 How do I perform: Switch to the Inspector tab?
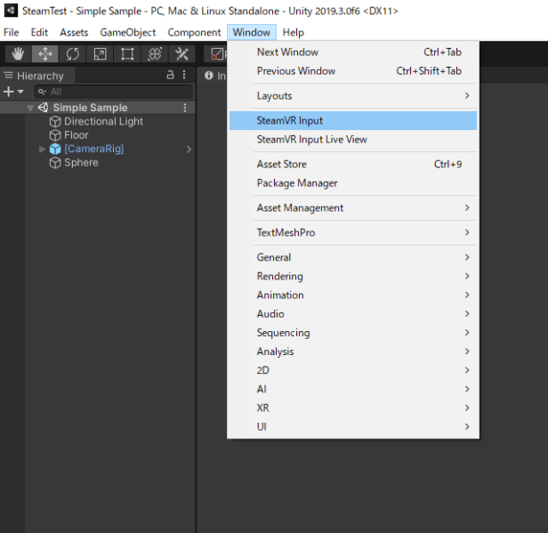point(215,76)
